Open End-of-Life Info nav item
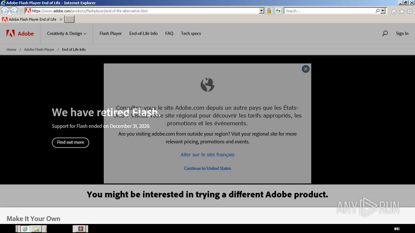415x233 pixels. (143, 33)
